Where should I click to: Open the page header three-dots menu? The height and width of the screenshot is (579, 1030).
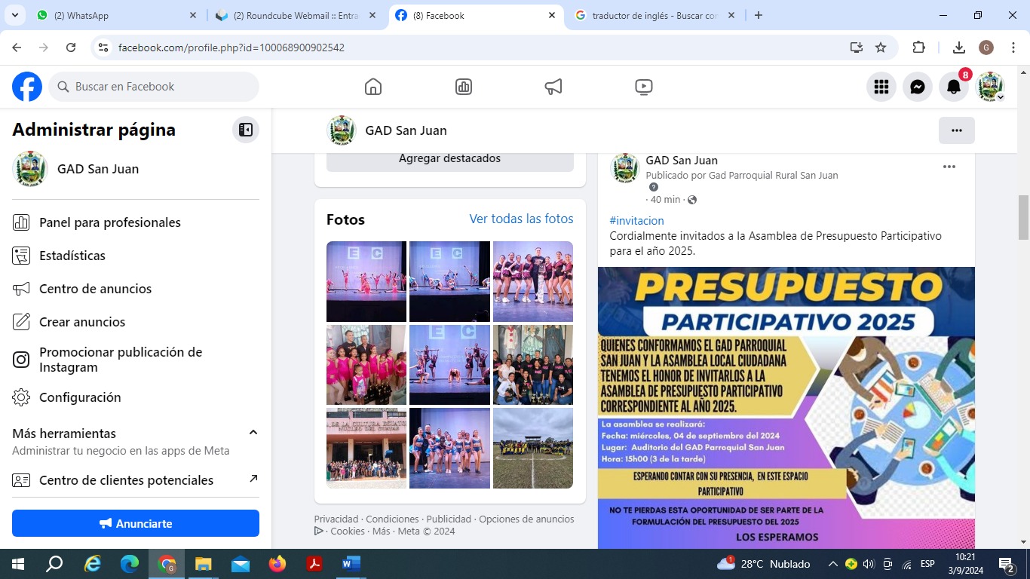[x=956, y=130]
